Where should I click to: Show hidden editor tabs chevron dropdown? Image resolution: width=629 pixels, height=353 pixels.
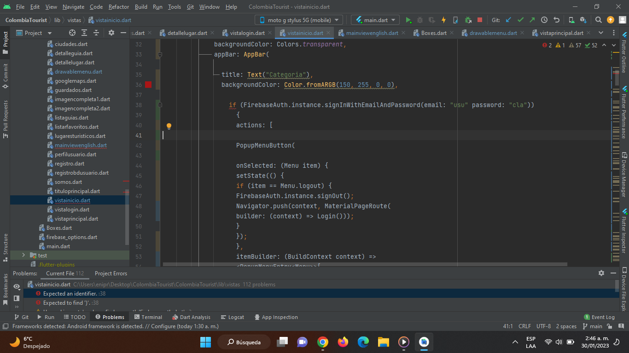coord(601,33)
